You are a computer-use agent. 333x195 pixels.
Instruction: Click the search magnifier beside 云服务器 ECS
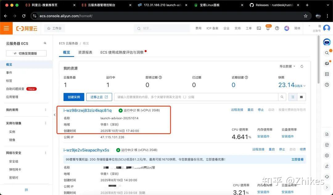(45, 43)
